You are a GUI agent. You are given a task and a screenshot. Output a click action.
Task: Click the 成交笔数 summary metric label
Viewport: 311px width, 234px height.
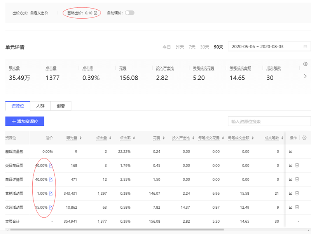274,68
